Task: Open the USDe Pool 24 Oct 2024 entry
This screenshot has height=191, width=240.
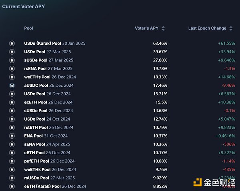Action: pyautogui.click(x=47, y=119)
